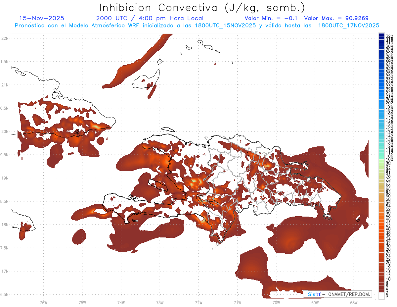Viewport: 397px width, 307px height.
Task: Click the '74W' longitude label
Action: [121, 302]
